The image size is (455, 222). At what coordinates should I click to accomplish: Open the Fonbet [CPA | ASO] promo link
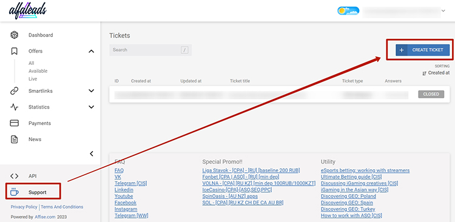click(x=241, y=177)
